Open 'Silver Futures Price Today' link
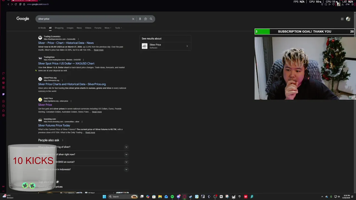Viewport: 356px width, 200px height. 54,126
